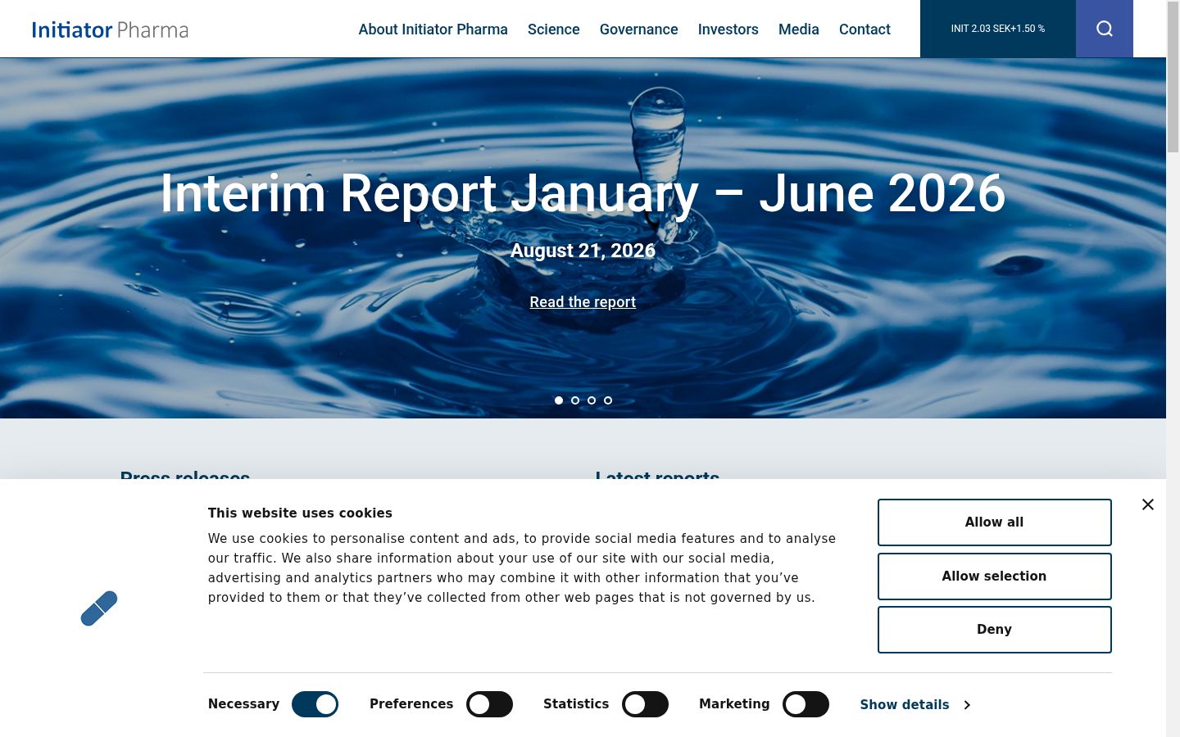Click Allow all cookies button
Image resolution: width=1180 pixels, height=737 pixels.
coord(994,522)
